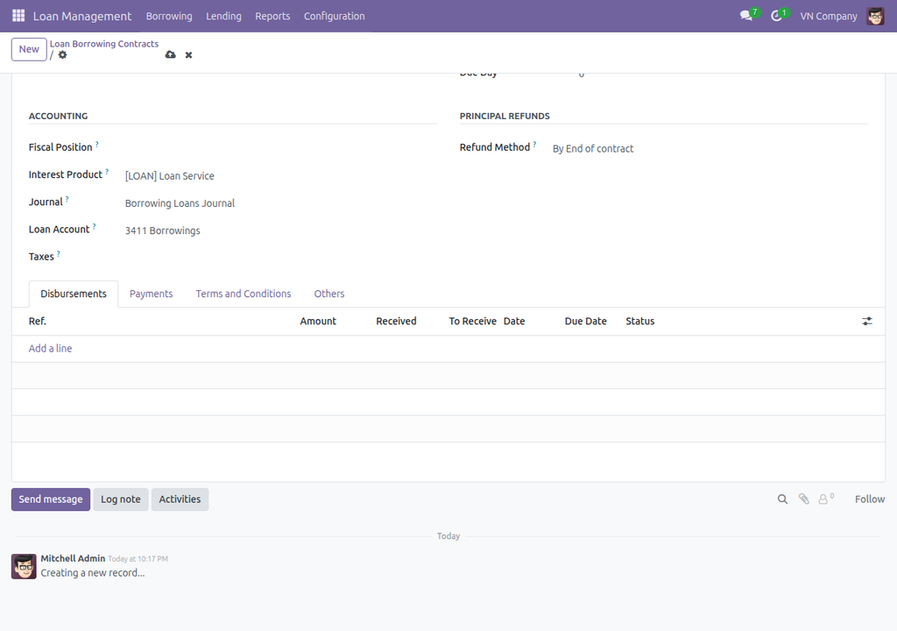Viewport: 897px width, 631px height.
Task: Save record with the cloud upload icon
Action: tap(171, 55)
